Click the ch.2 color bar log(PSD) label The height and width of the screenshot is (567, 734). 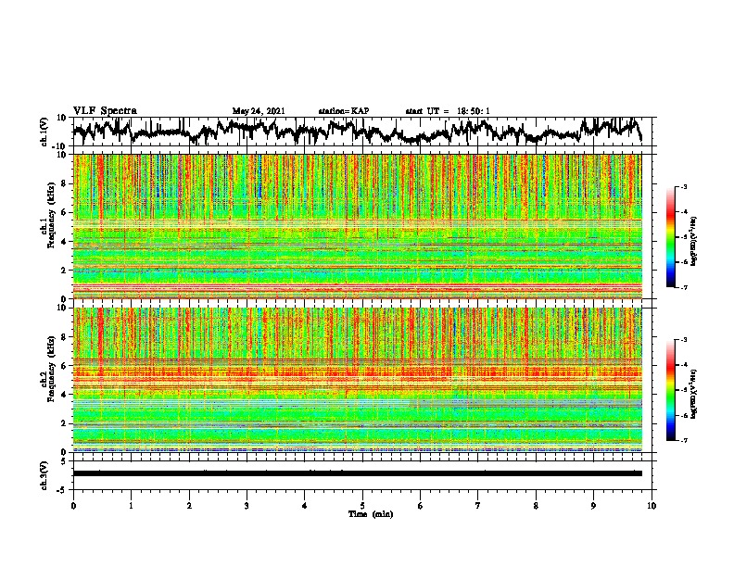[694, 394]
